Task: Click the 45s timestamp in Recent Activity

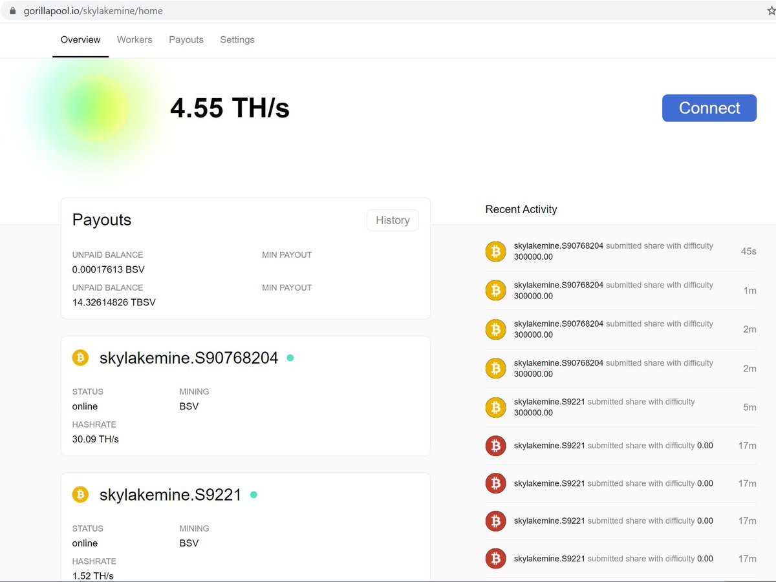Action: tap(748, 251)
